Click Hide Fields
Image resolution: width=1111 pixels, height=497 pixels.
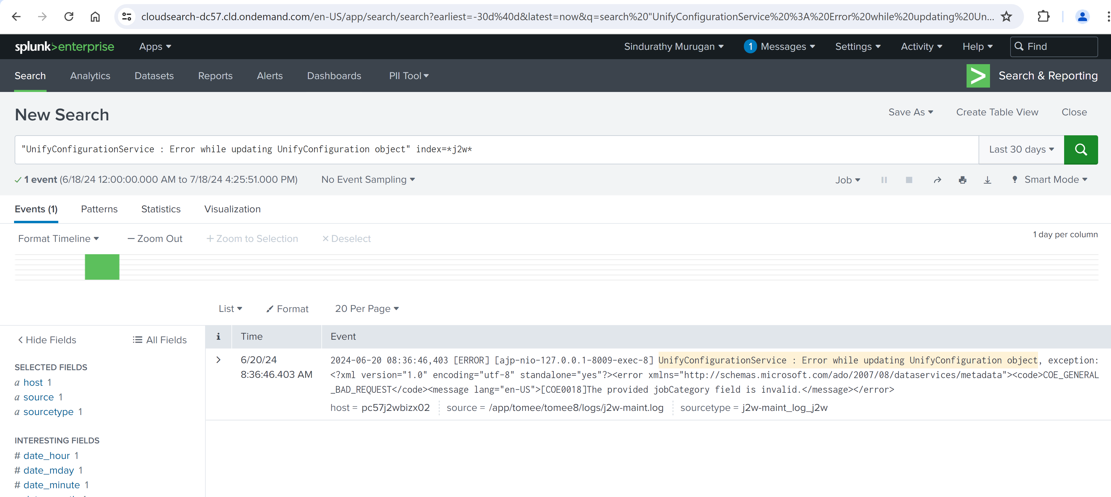click(x=47, y=340)
